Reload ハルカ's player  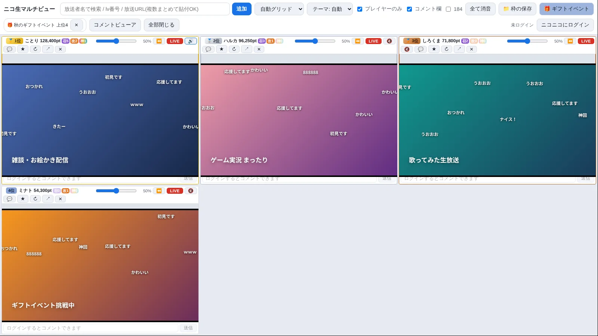(234, 49)
